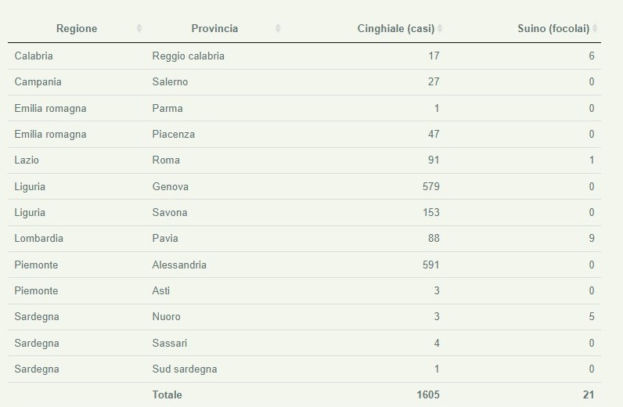Click the Asti province cell

[161, 291]
